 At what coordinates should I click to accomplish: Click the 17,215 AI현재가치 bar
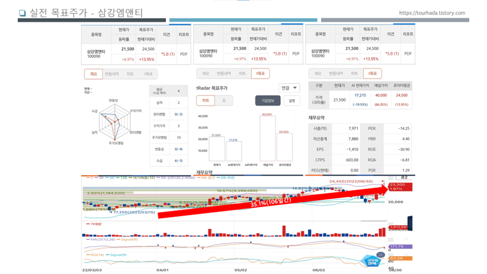pos(234,151)
